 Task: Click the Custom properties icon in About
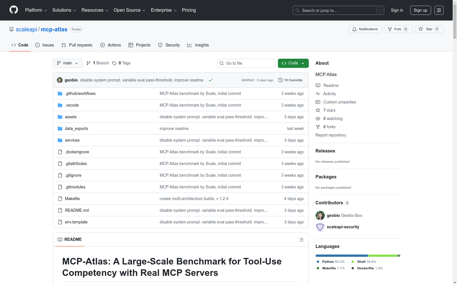(x=318, y=102)
